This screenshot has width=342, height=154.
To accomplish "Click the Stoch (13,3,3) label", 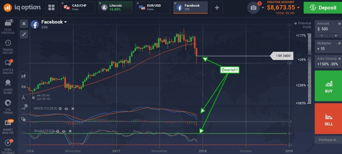I will tap(44, 131).
